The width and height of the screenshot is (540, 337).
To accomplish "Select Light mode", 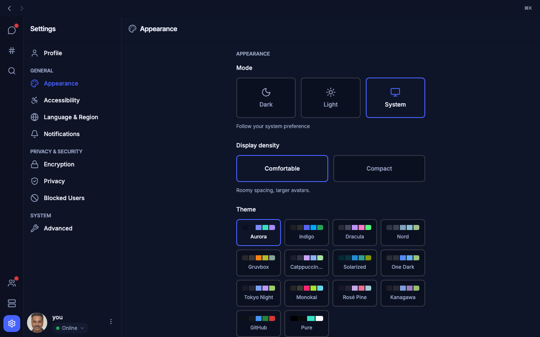I will pyautogui.click(x=331, y=98).
